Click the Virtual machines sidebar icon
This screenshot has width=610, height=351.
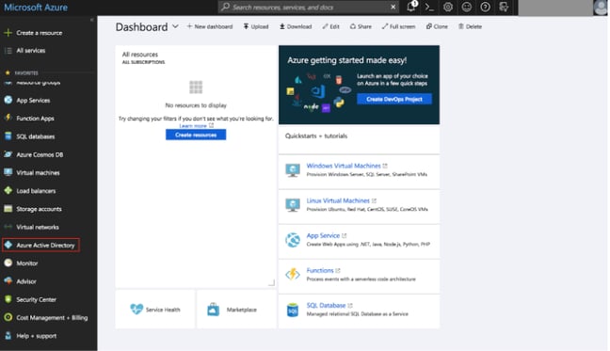pos(8,172)
